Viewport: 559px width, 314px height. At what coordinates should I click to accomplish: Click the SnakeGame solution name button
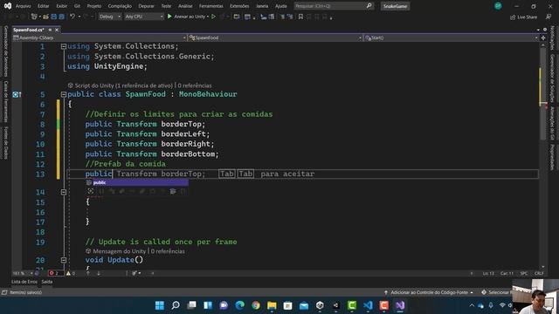pyautogui.click(x=395, y=6)
